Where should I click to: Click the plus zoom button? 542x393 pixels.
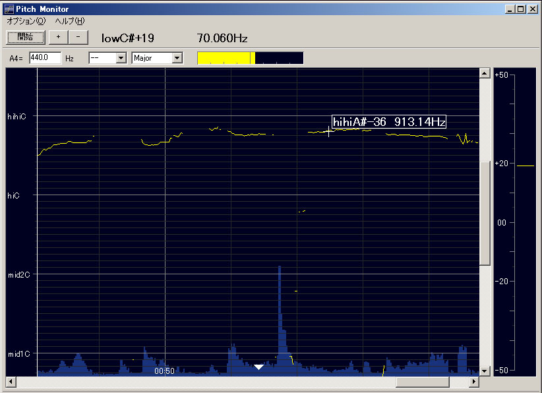click(x=58, y=38)
